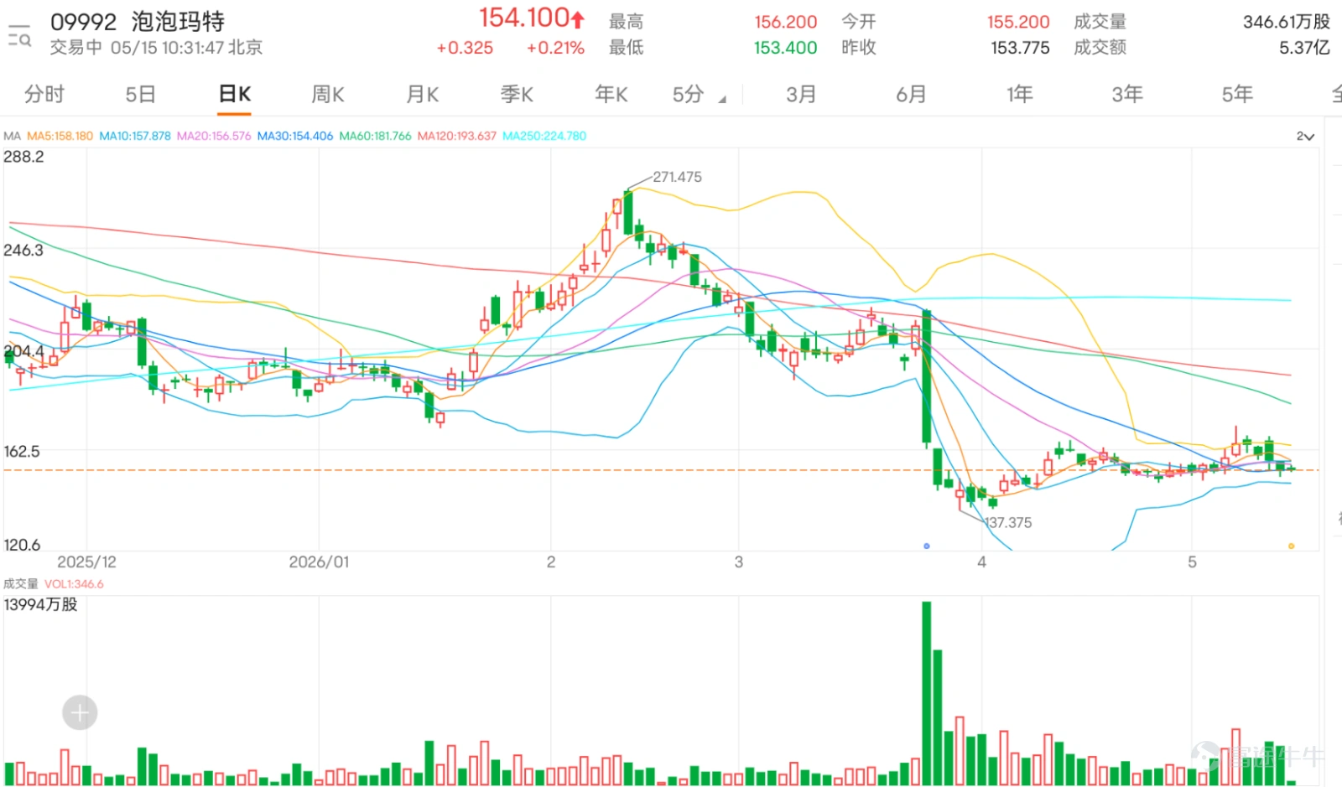Choose the 年K yearly chart tab
The height and width of the screenshot is (787, 1342).
coord(611,94)
